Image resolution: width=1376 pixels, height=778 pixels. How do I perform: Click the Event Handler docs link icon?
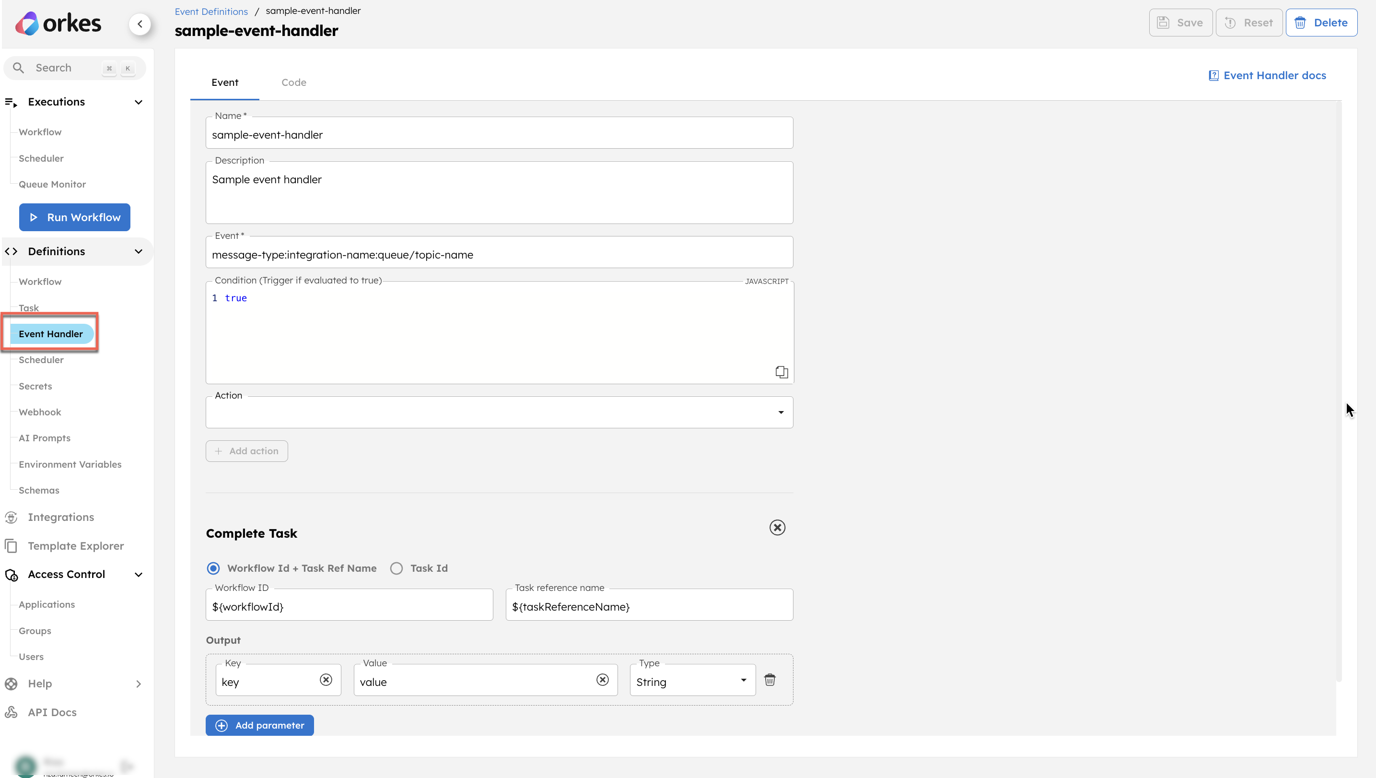[x=1213, y=75]
